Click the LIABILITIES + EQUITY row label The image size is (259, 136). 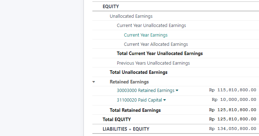[x=126, y=129]
